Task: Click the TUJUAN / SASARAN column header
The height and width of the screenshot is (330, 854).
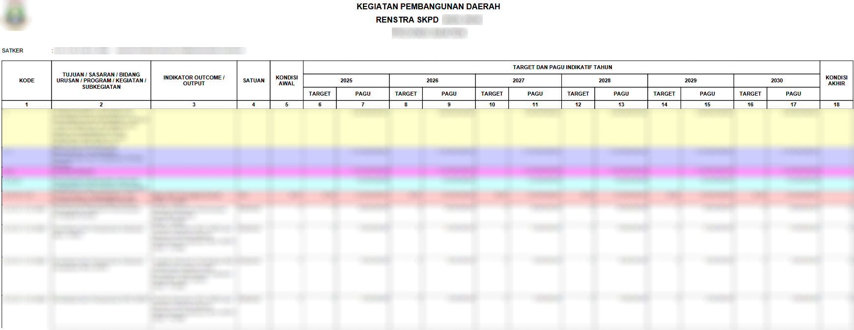Action: (x=101, y=80)
